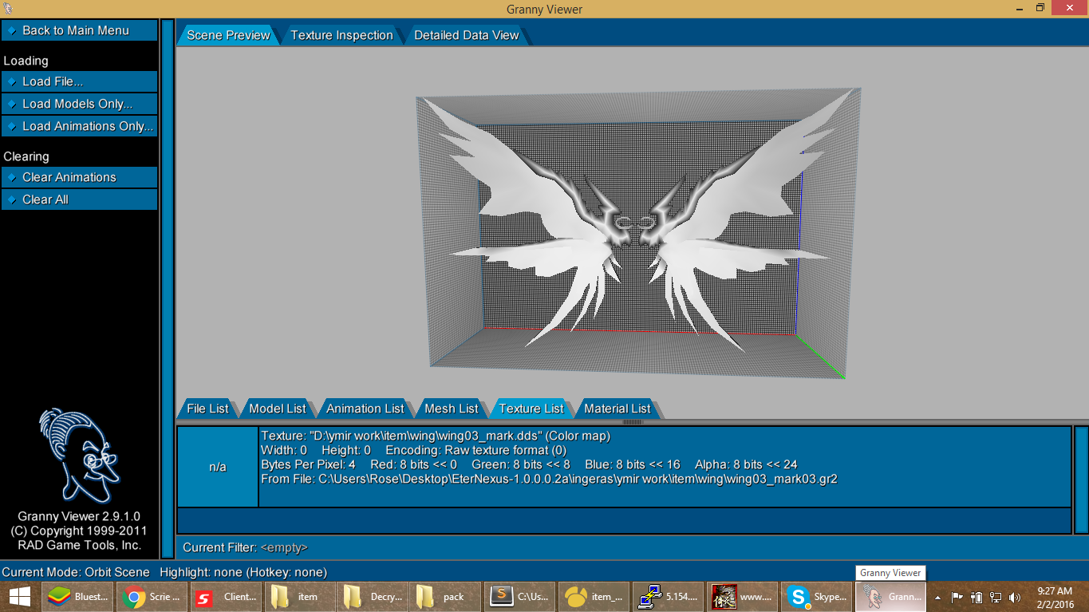Click the speaker icon in the system tray
The width and height of the screenshot is (1089, 612).
(x=1014, y=596)
